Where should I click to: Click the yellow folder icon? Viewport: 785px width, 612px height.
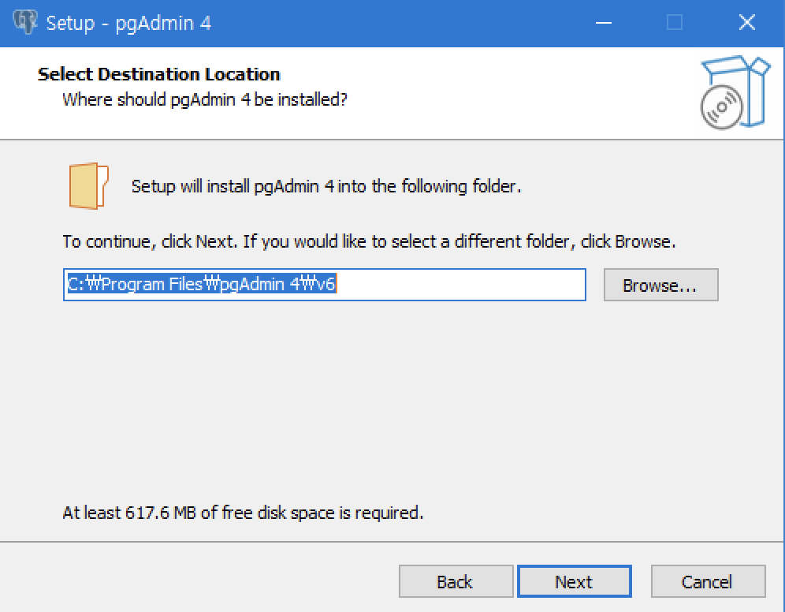point(88,186)
